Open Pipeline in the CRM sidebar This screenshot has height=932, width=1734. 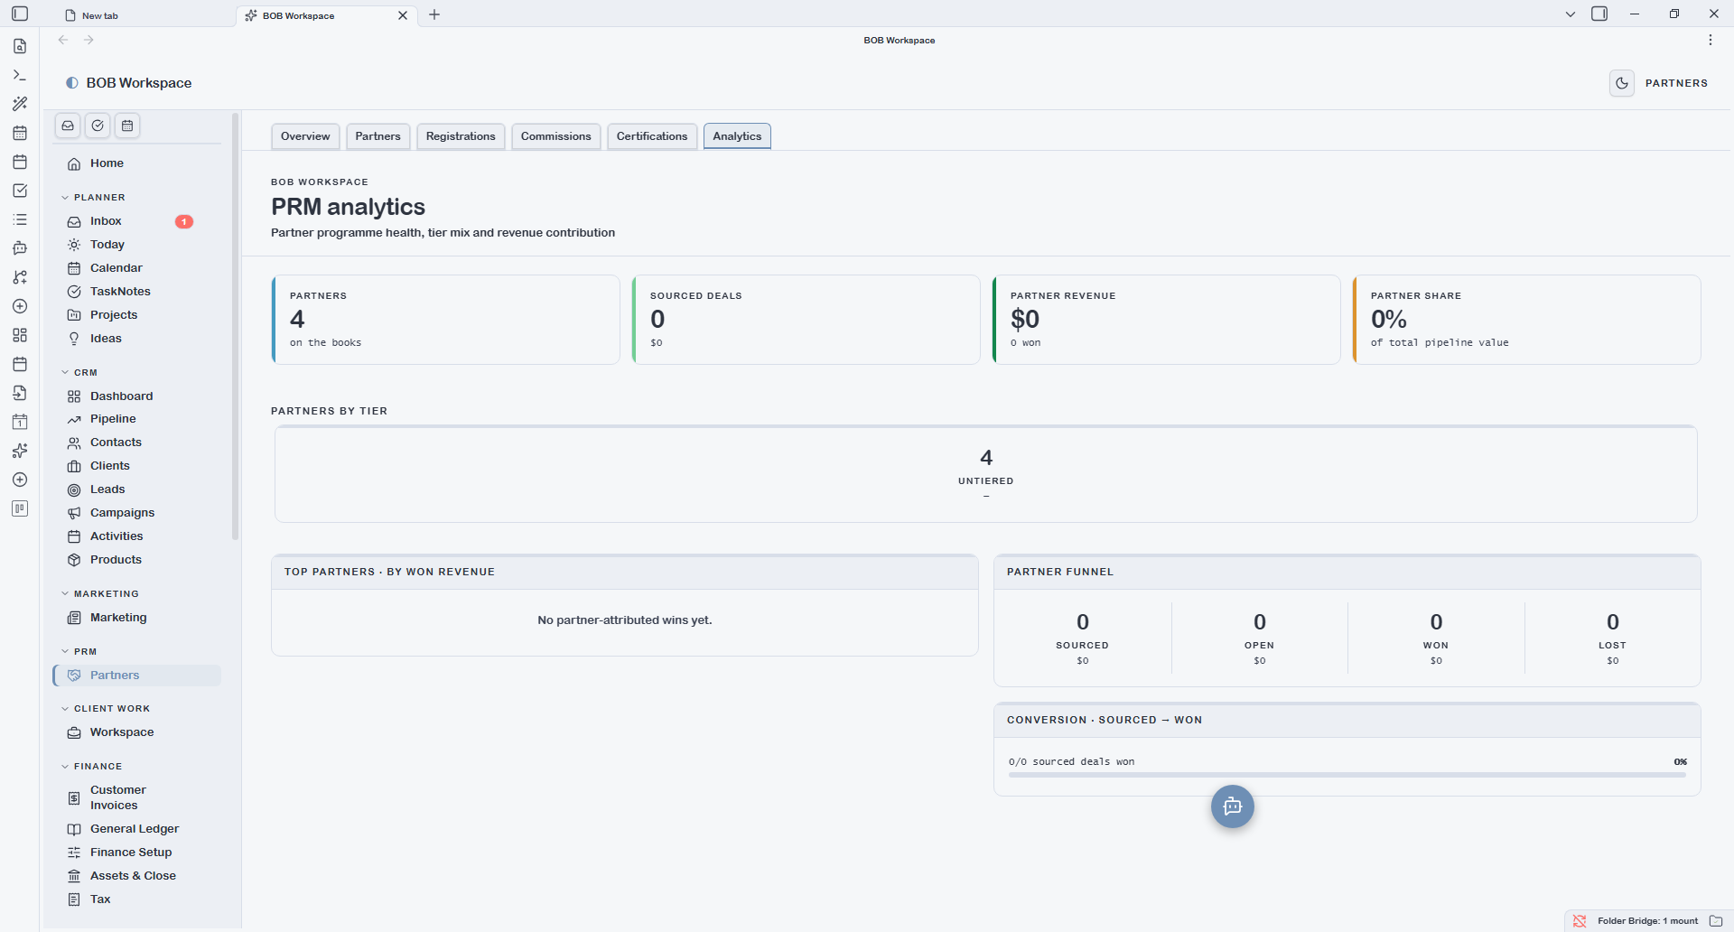[136, 419]
